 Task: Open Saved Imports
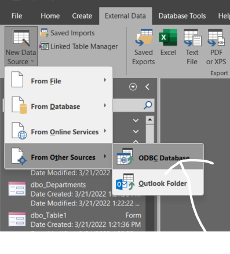click(67, 33)
